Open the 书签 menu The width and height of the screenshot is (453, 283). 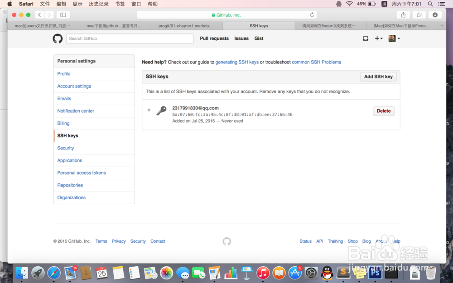(120, 4)
